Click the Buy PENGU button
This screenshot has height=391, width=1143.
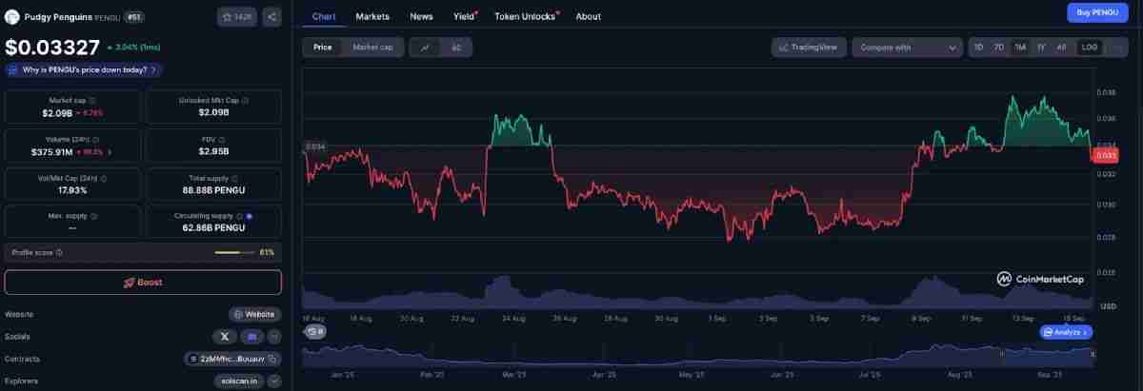(1097, 12)
